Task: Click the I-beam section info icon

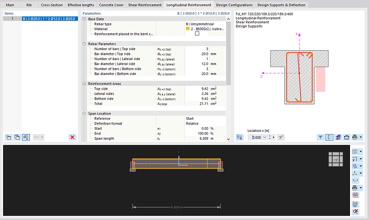Action: pyautogui.click(x=338, y=137)
